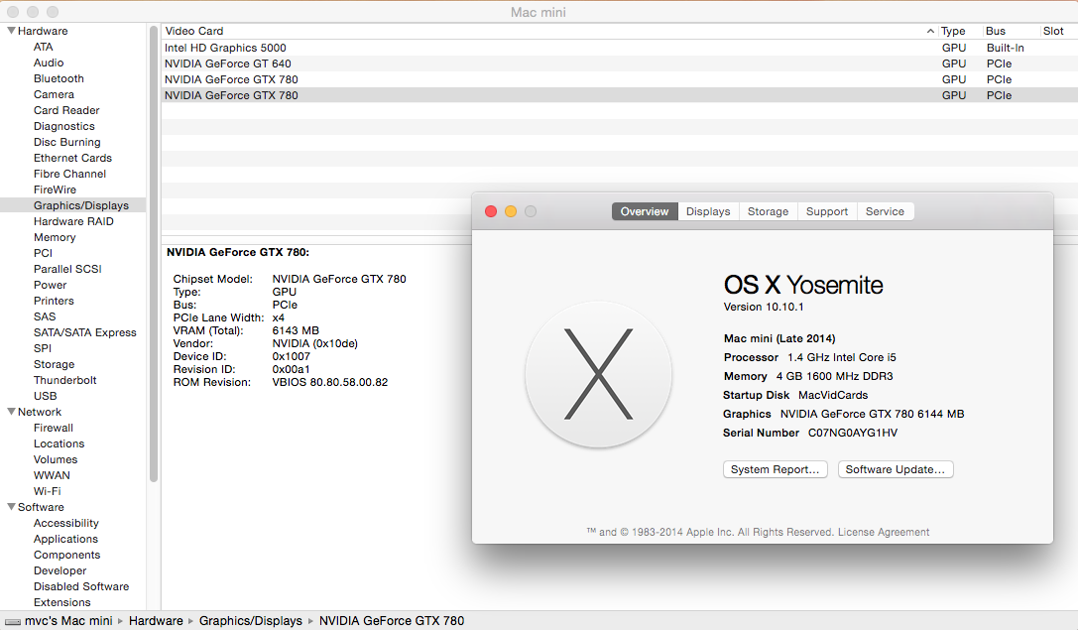Click the Slot column header
1078x630 pixels.
[1052, 31]
